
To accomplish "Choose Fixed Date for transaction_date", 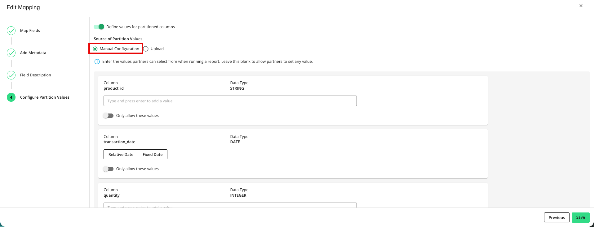I will (x=153, y=155).
